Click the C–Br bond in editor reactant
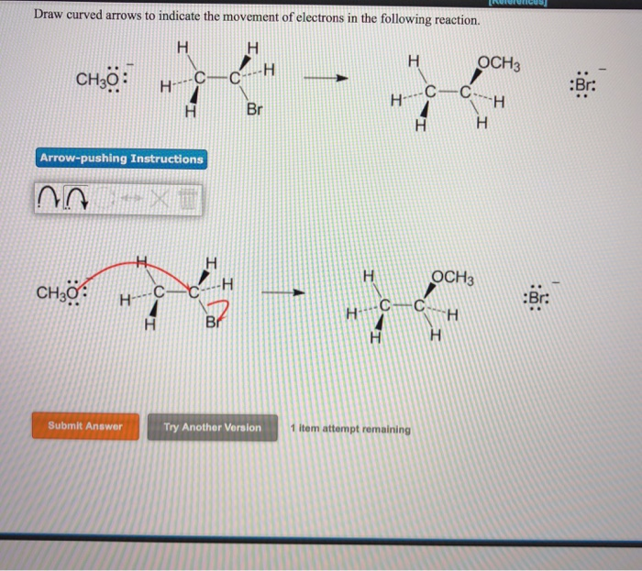The height and width of the screenshot is (571, 642). [x=203, y=307]
